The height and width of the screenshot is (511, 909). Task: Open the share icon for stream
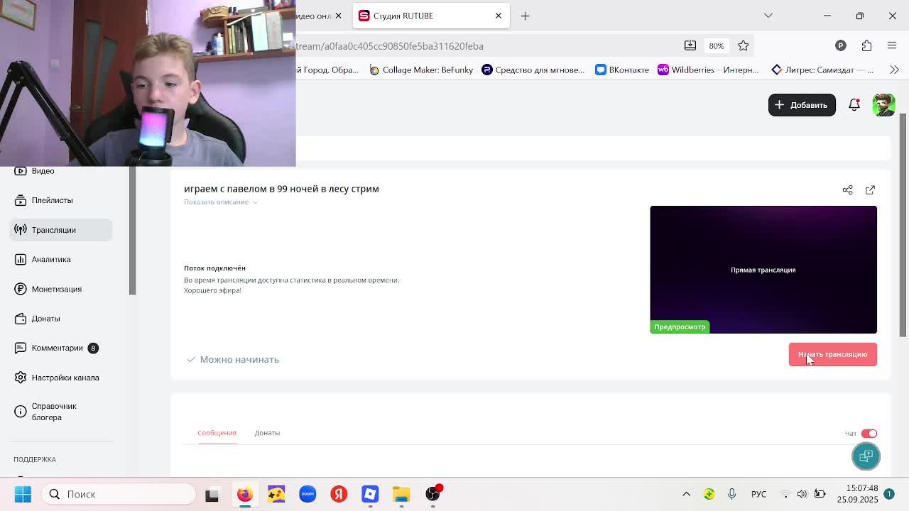coord(847,190)
